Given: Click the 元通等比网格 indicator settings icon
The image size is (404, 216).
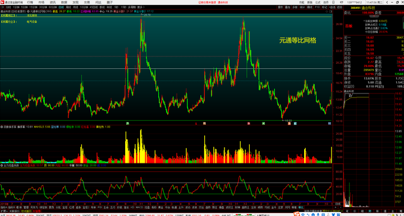Looking at the screenshot, I should [x=28, y=12].
